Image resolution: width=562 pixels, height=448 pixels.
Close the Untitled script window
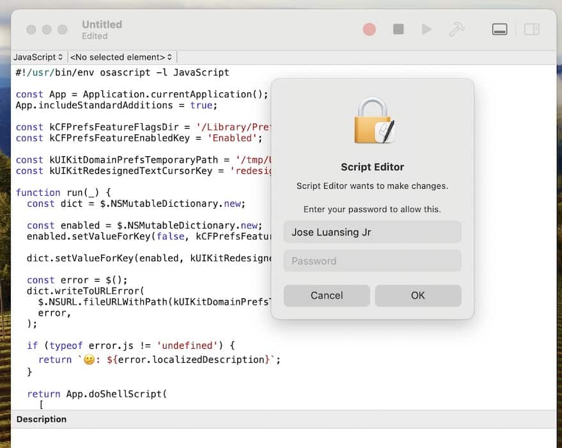(31, 29)
